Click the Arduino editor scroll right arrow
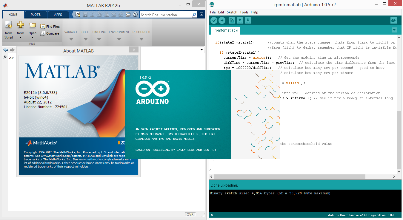Viewport: 403px width, 220px height. pyautogui.click(x=394, y=177)
